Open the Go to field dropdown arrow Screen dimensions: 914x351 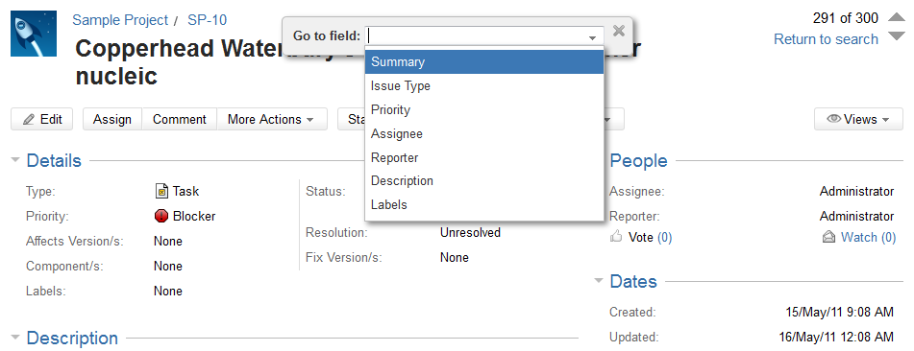pyautogui.click(x=593, y=37)
